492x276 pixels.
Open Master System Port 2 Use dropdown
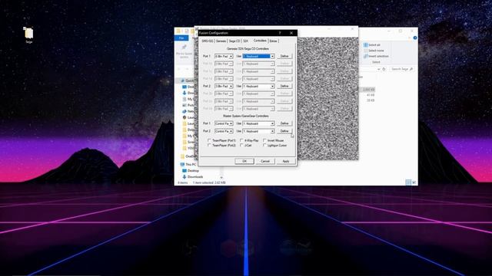(x=258, y=131)
